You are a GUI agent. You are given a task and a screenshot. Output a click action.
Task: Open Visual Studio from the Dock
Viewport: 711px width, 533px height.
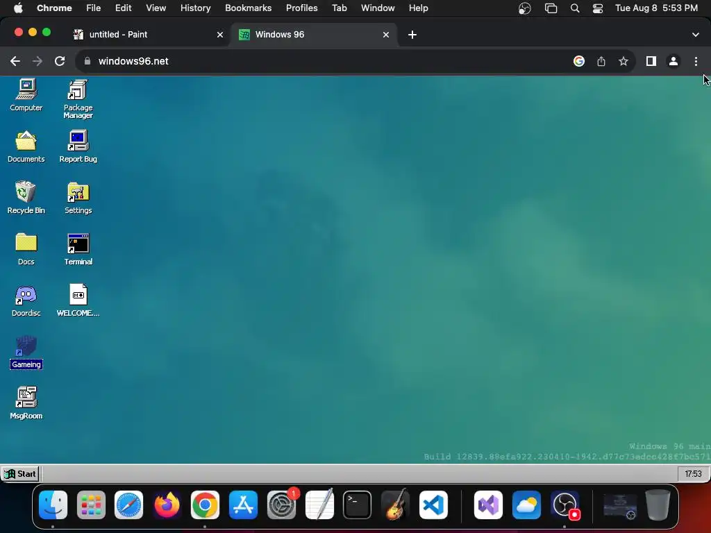click(488, 505)
